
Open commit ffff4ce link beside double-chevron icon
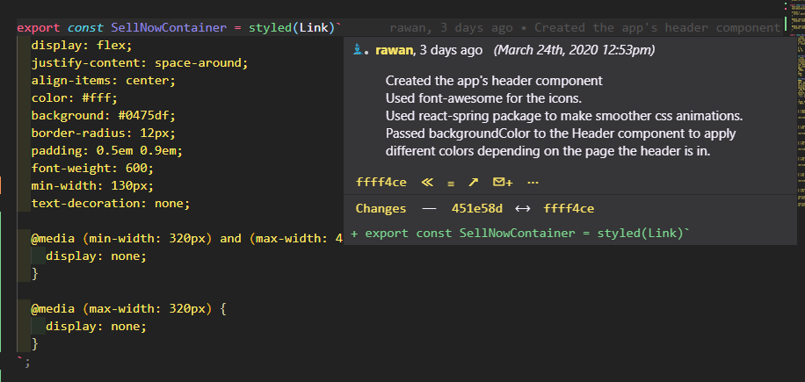click(381, 182)
